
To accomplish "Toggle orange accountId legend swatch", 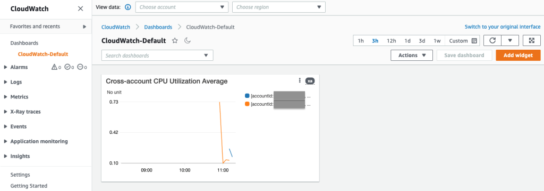I will pos(247,104).
